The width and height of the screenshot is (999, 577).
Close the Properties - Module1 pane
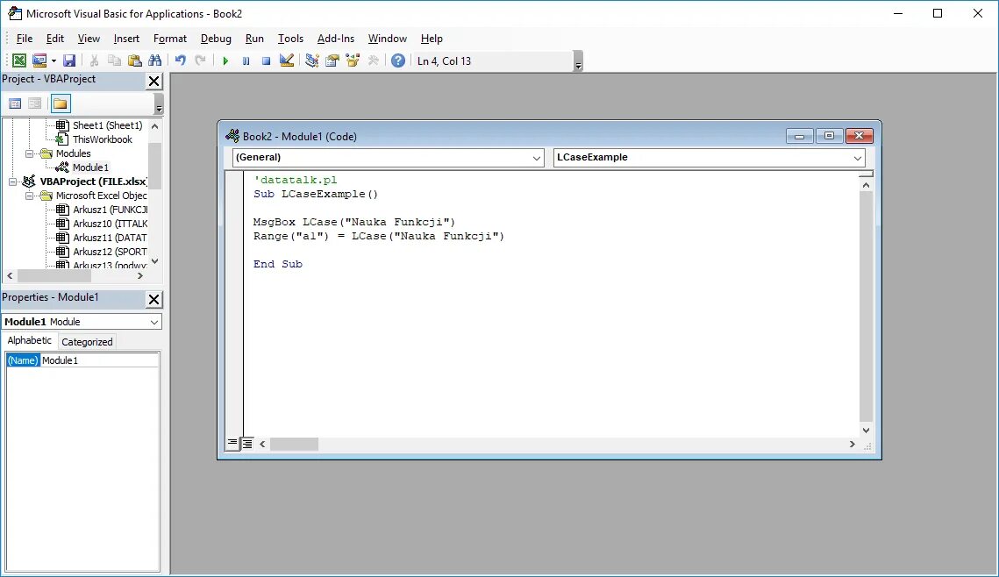click(x=154, y=299)
